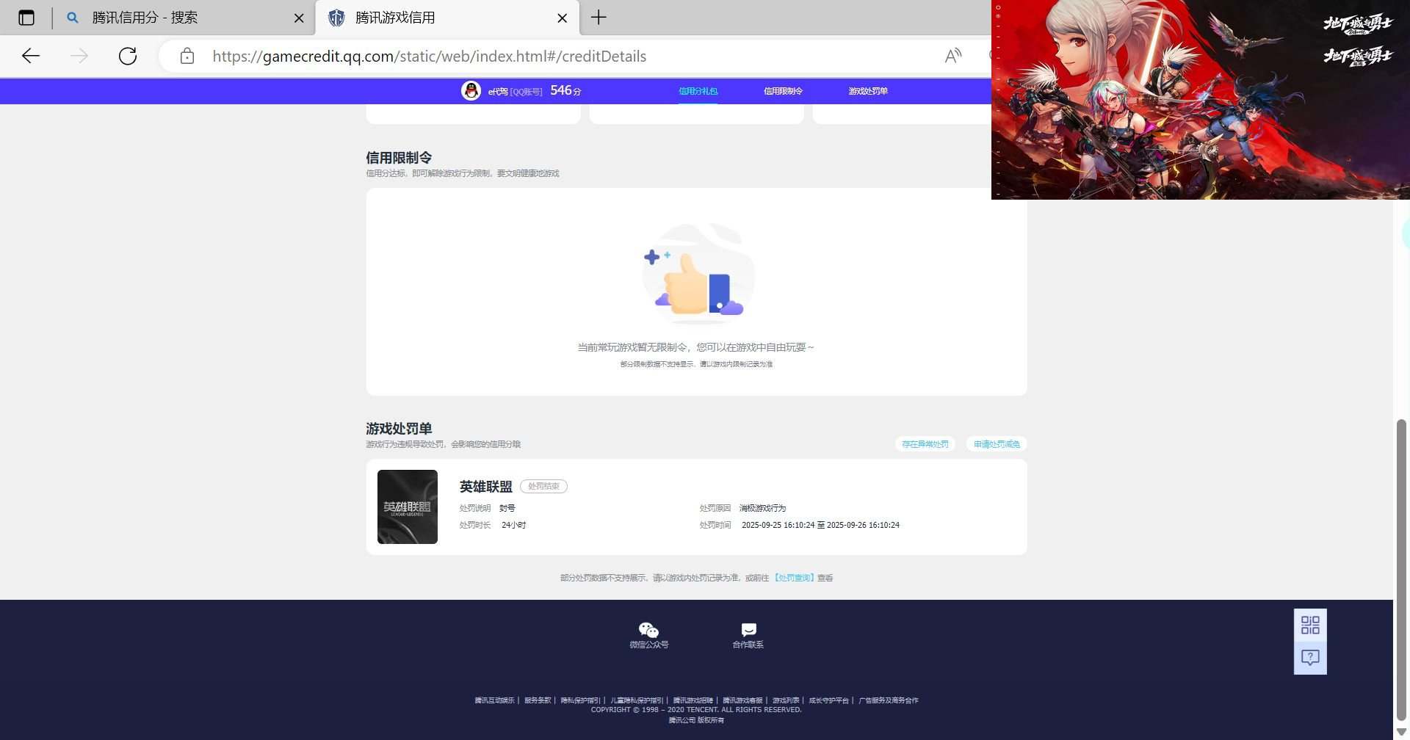The width and height of the screenshot is (1410, 740).
Task: Open the browser tab actions menu icon
Action: [26, 18]
